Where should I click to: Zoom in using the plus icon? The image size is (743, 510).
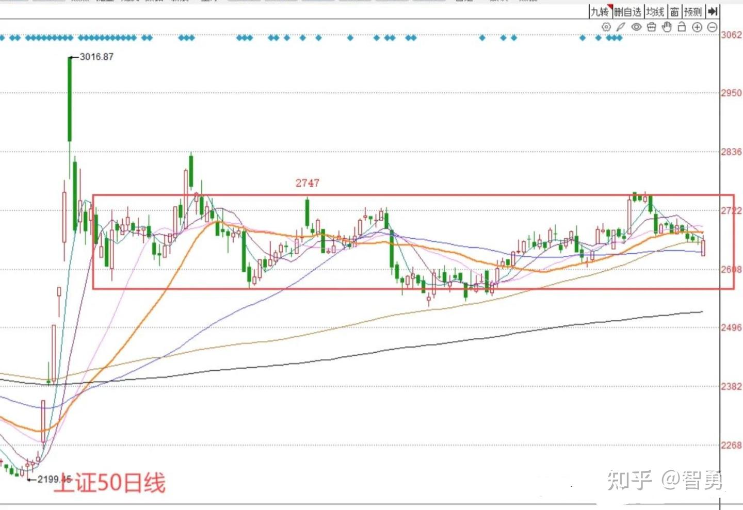pyautogui.click(x=698, y=26)
